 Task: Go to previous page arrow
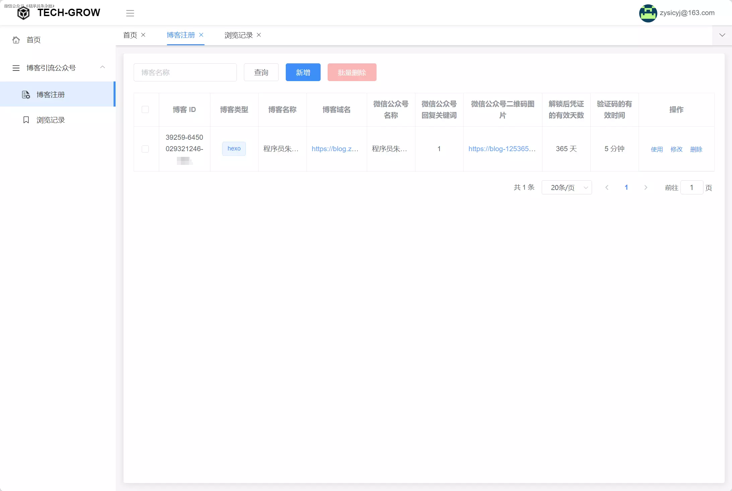[x=607, y=187]
